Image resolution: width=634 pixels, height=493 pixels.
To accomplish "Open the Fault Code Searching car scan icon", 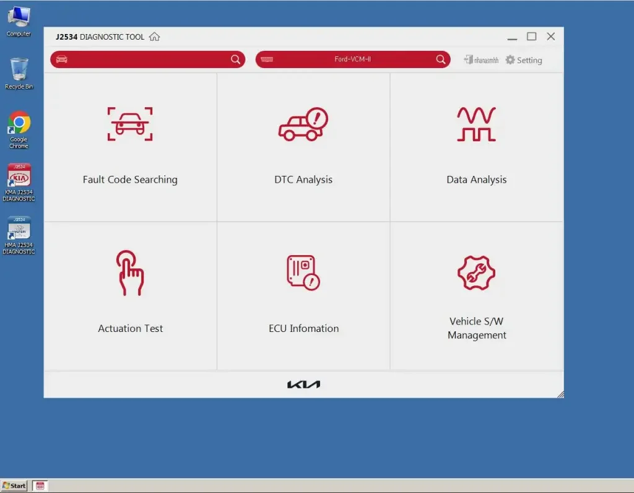I will pos(130,124).
